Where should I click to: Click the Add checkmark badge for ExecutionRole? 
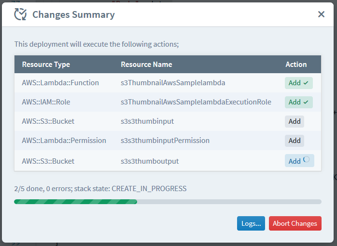point(299,102)
